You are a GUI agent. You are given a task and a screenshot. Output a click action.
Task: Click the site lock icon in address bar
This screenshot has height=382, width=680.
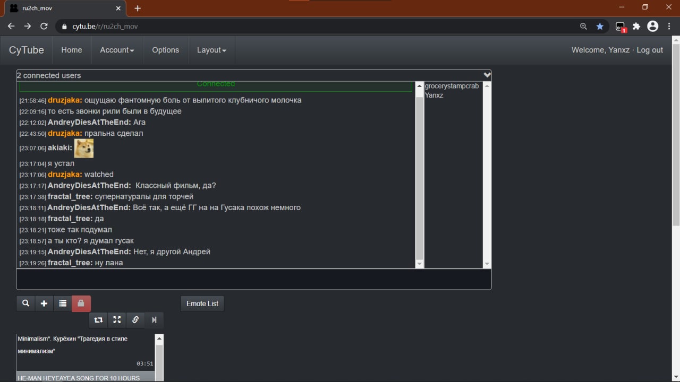(64, 26)
